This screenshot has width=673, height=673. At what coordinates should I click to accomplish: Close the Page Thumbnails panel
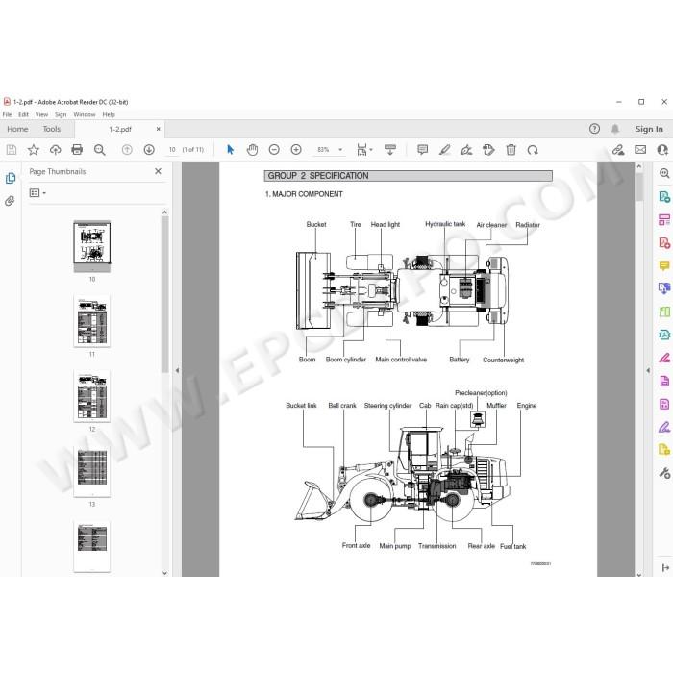pyautogui.click(x=158, y=171)
